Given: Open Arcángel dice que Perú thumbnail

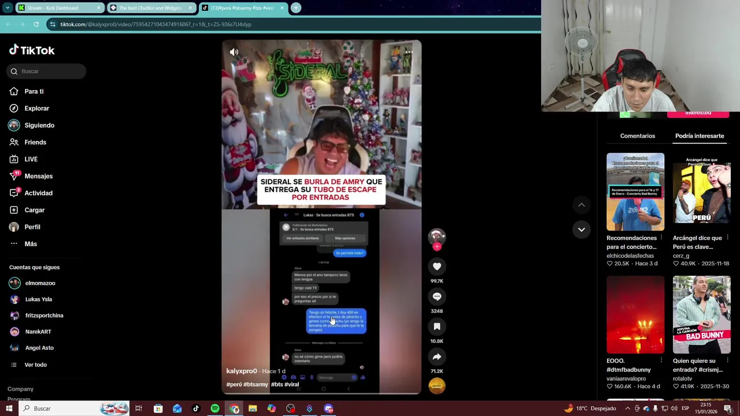Looking at the screenshot, I should (x=701, y=192).
